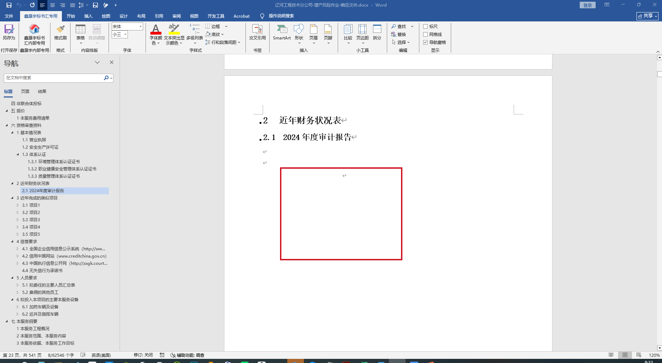Open the font size 小三 dropdown
Image resolution: width=662 pixels, height=363 pixels.
(125, 34)
